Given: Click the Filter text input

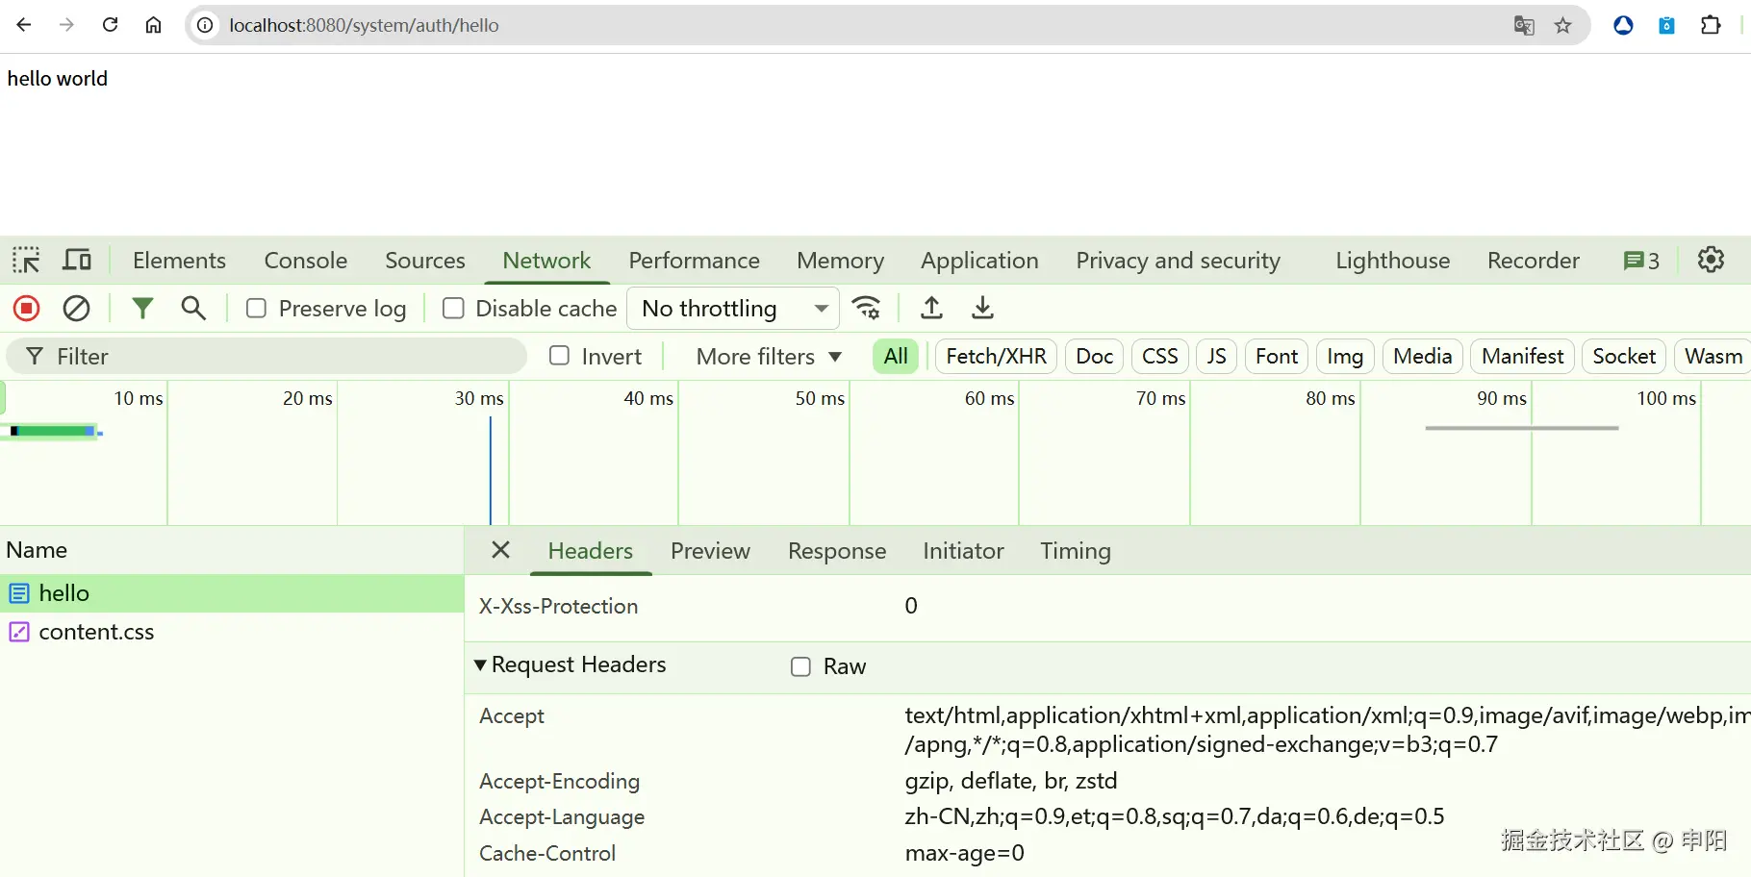Looking at the screenshot, I should tap(266, 357).
